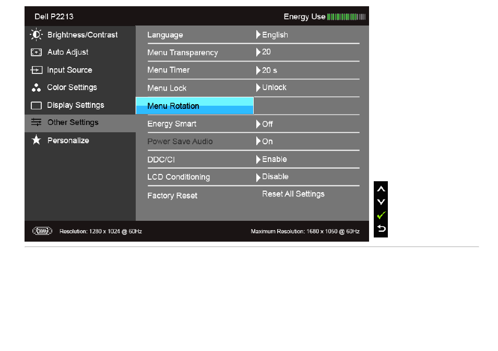Click the Energy Use label

[304, 17]
